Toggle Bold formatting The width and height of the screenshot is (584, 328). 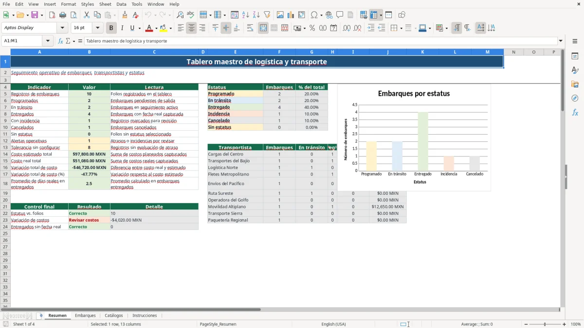click(x=111, y=28)
